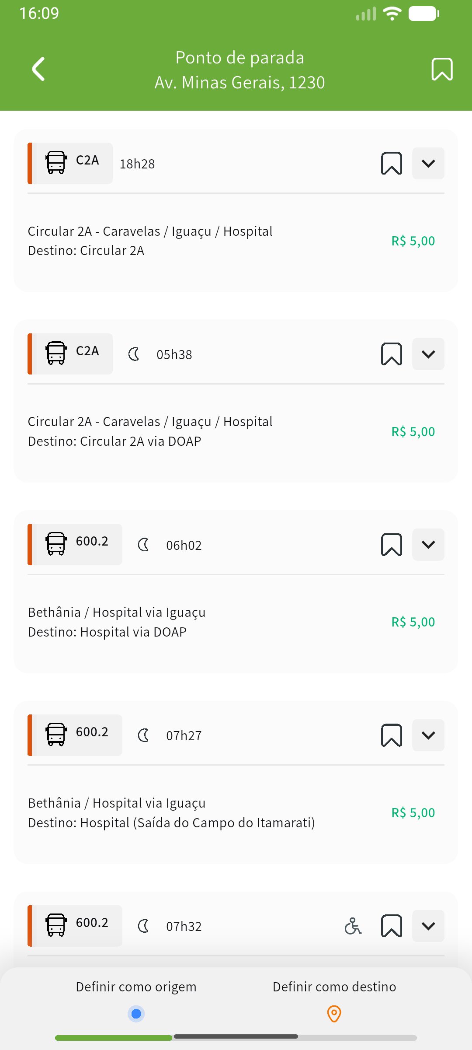Viewport: 472px width, 1050px height.
Task: Bookmark the 600.2 07h32 departure
Action: (392, 926)
